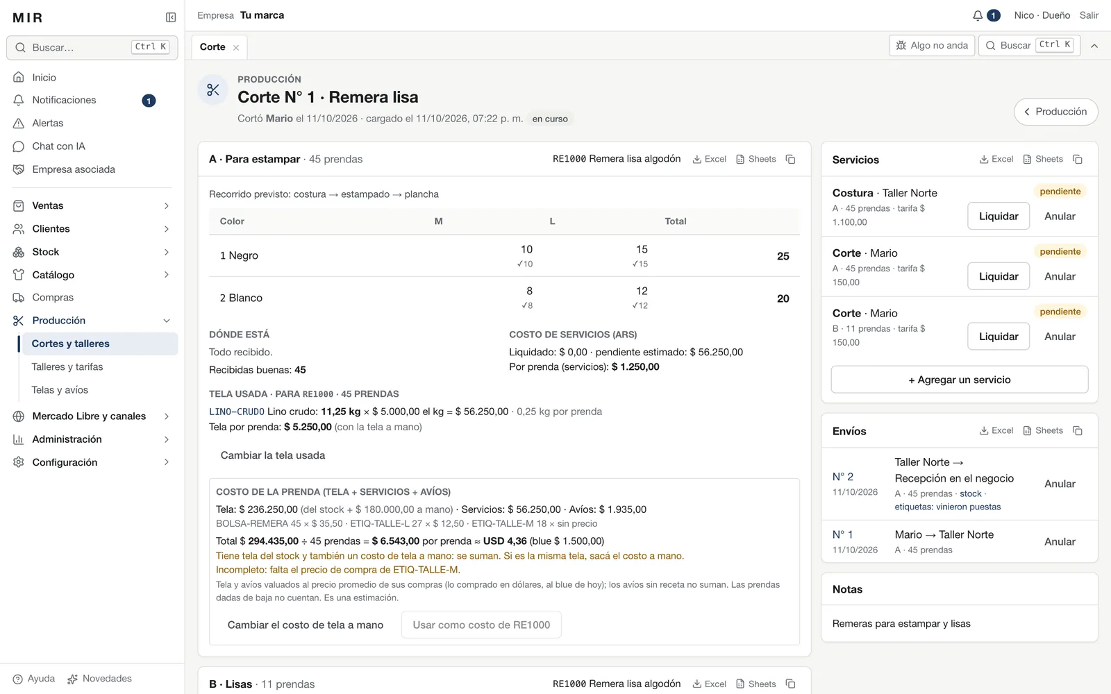
Task: Select Telas y avíos submenu item
Action: [100, 390]
